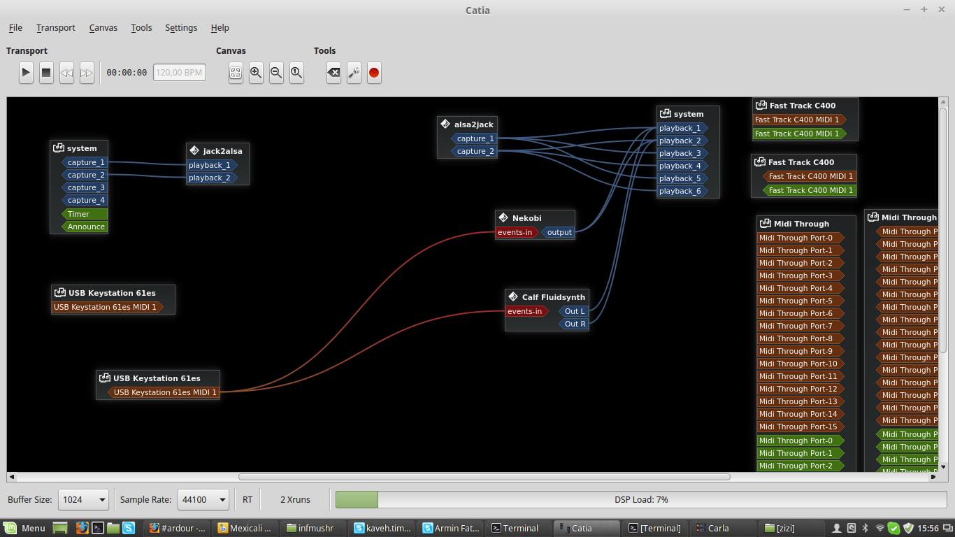This screenshot has width=955, height=537.
Task: Select playback_6 port on system node
Action: point(683,191)
